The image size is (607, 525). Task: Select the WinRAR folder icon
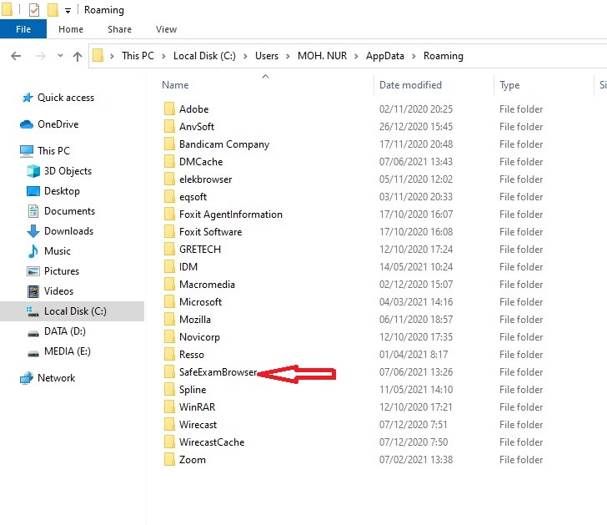[x=169, y=406]
